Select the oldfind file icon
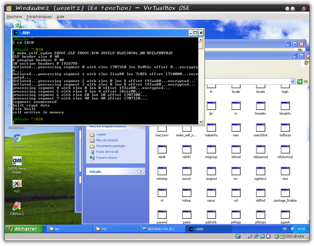 tap(261, 193)
